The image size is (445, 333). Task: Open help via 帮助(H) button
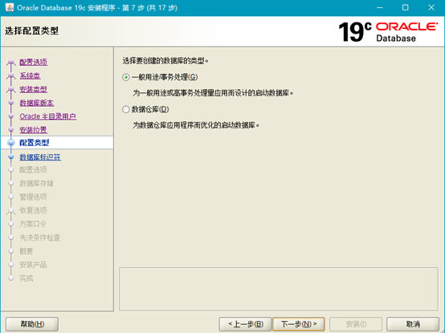coord(32,324)
